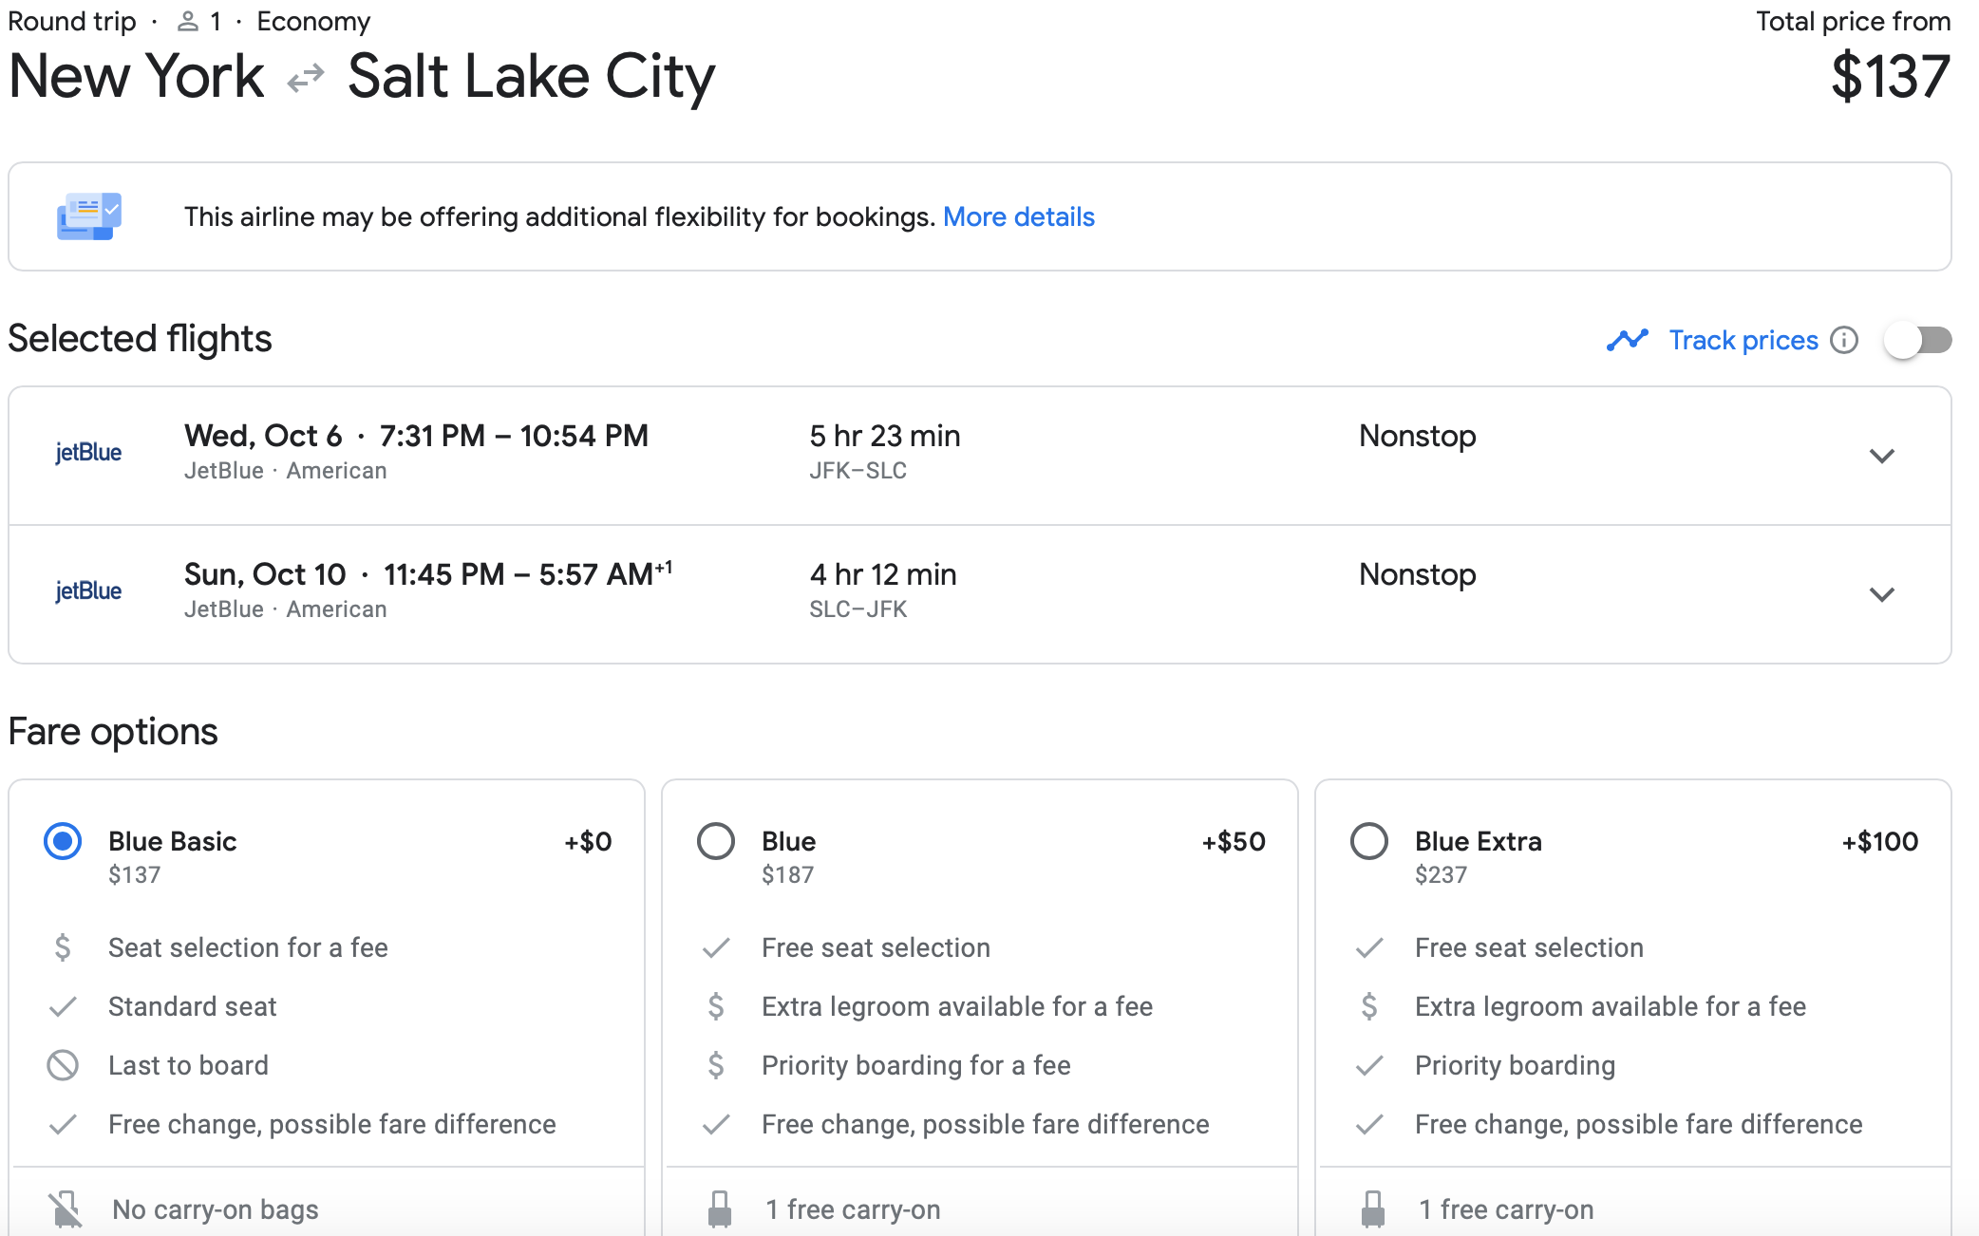
Task: Click passenger count person icon
Action: [x=188, y=21]
